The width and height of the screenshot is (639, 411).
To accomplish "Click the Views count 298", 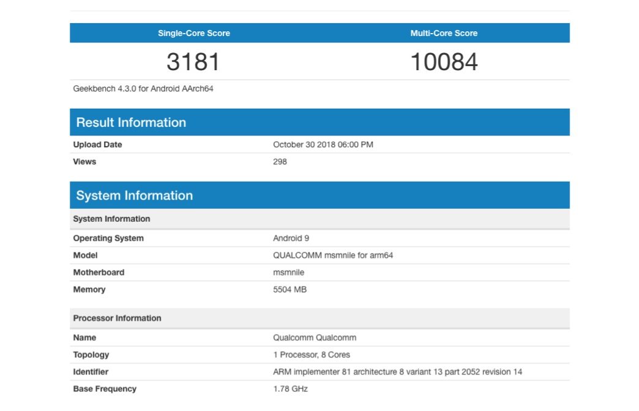I will coord(280,162).
